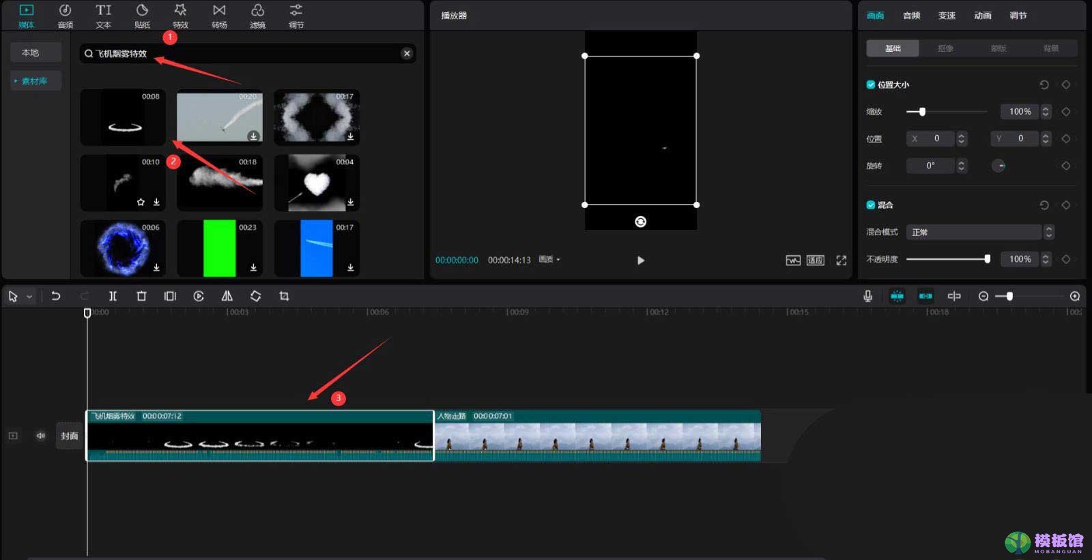
Task: Open the 混合模式 blend mode dropdown
Action: coord(980,232)
